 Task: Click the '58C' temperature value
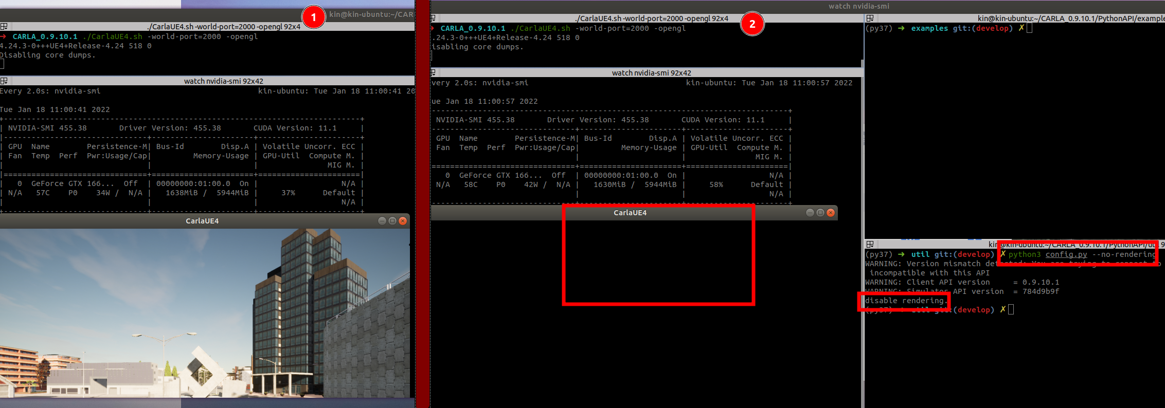(471, 185)
